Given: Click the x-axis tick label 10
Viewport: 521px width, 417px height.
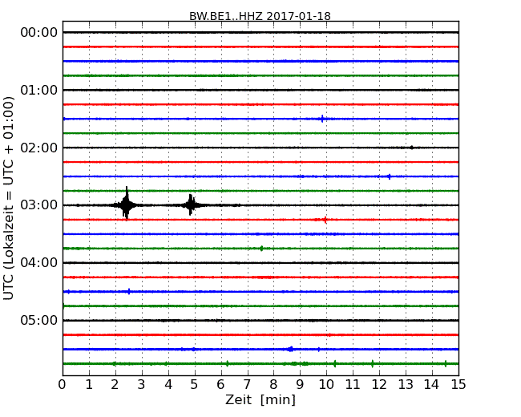Looking at the screenshot, I should (326, 385).
